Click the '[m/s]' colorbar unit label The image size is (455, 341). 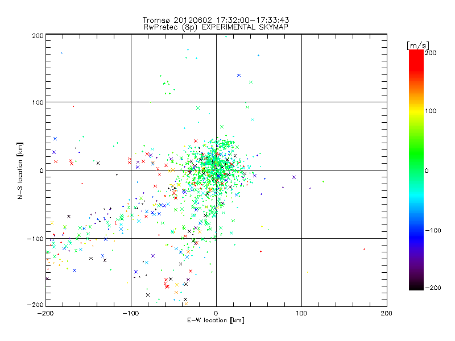(417, 45)
